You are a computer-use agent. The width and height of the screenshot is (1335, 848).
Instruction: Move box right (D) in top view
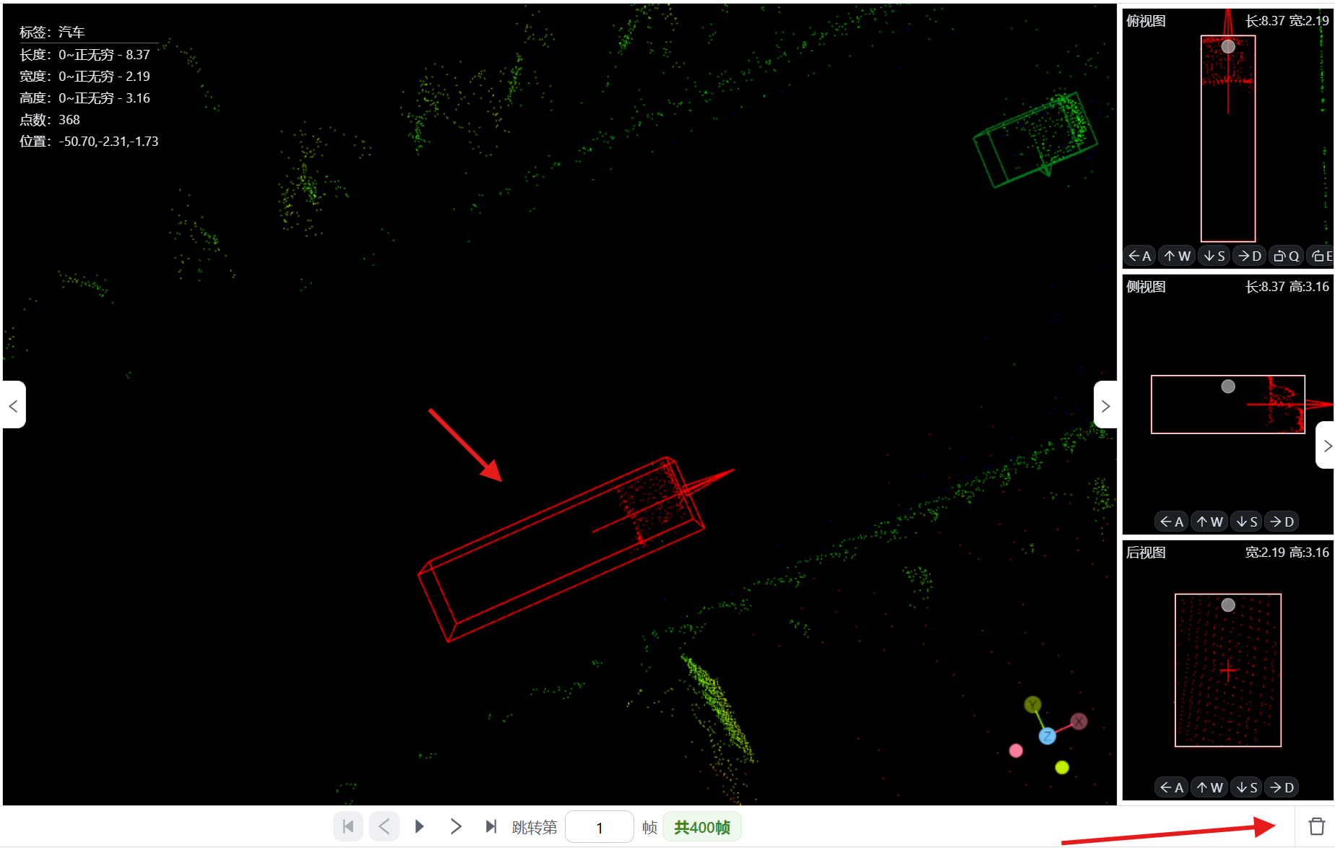pos(1250,256)
